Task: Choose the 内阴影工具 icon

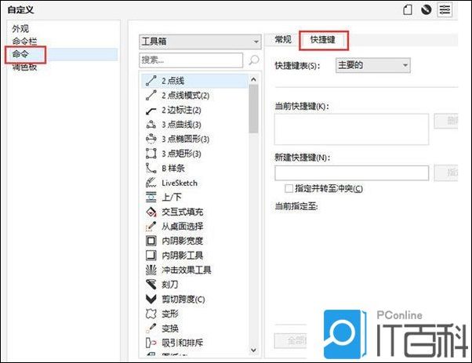Action: coord(151,256)
